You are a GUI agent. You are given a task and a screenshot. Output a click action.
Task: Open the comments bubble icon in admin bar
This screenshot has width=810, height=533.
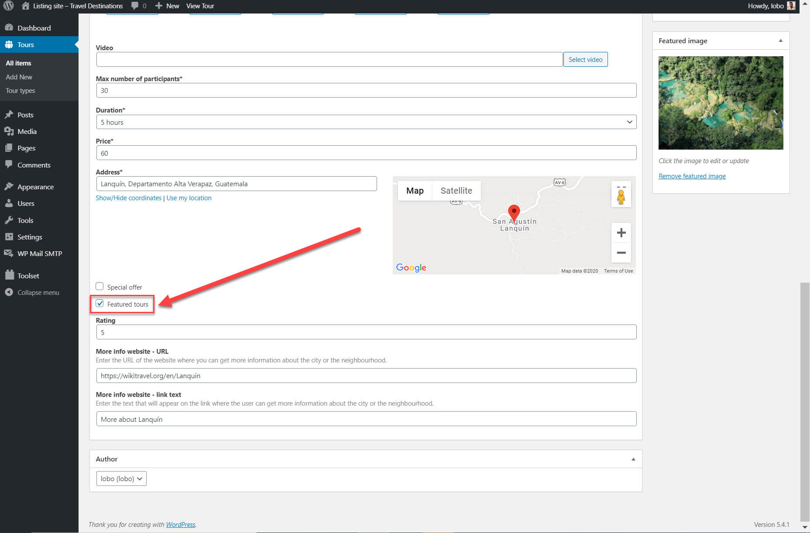point(135,6)
